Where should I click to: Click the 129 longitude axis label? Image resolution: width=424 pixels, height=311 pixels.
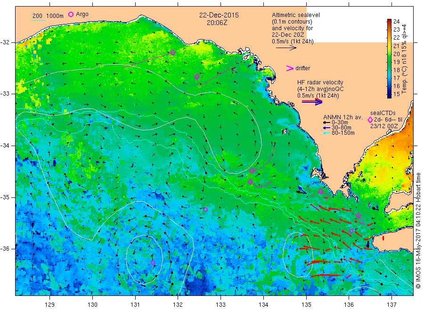[x=50, y=305]
